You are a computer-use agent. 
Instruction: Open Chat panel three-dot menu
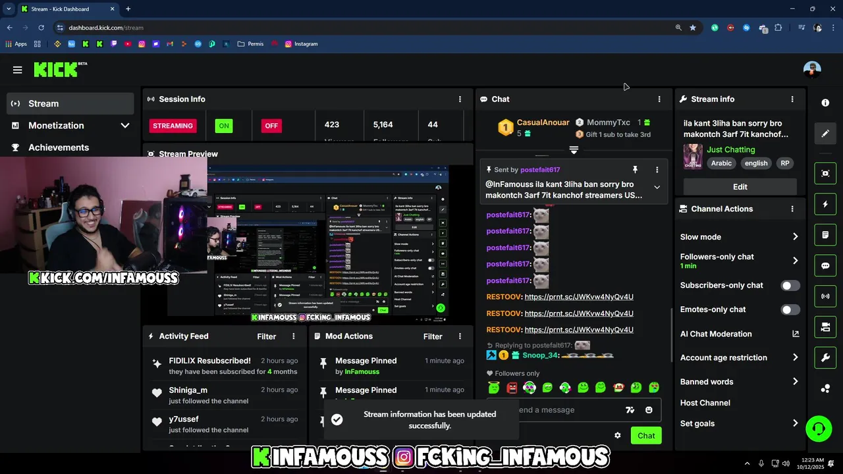pyautogui.click(x=659, y=99)
